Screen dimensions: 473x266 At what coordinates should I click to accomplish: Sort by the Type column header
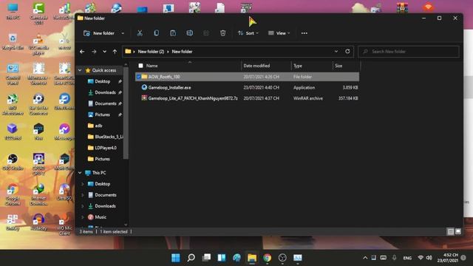point(298,66)
